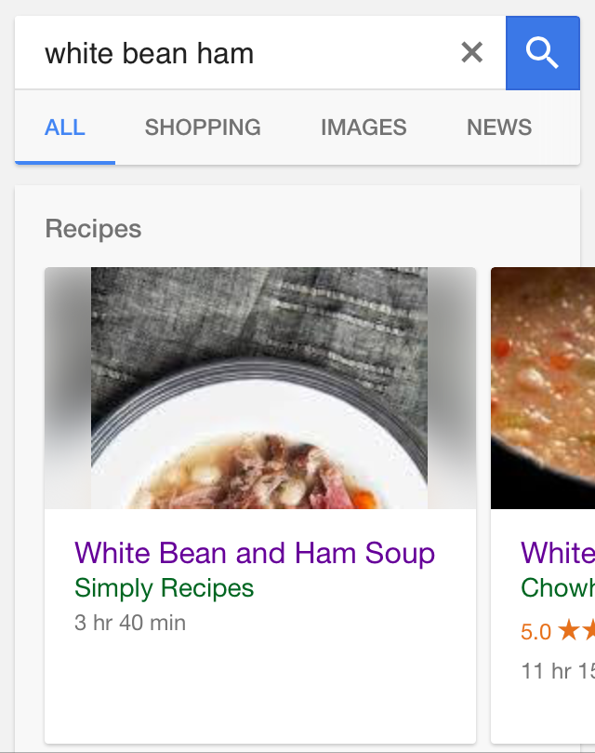This screenshot has height=753, width=595.
Task: Click the Recipes section heading
Action: click(x=93, y=229)
